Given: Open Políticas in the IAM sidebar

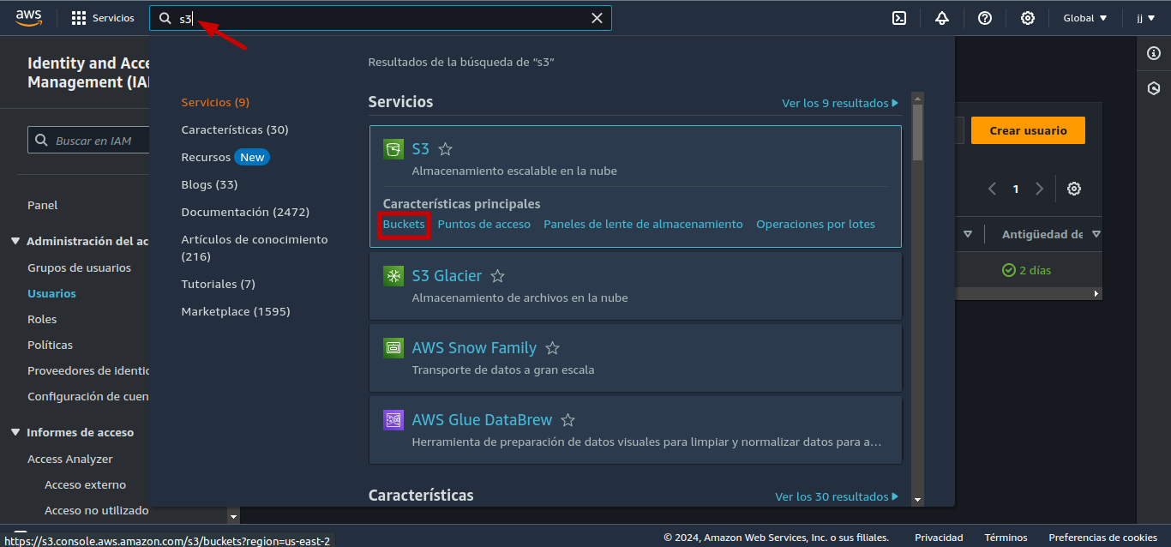Looking at the screenshot, I should 50,345.
